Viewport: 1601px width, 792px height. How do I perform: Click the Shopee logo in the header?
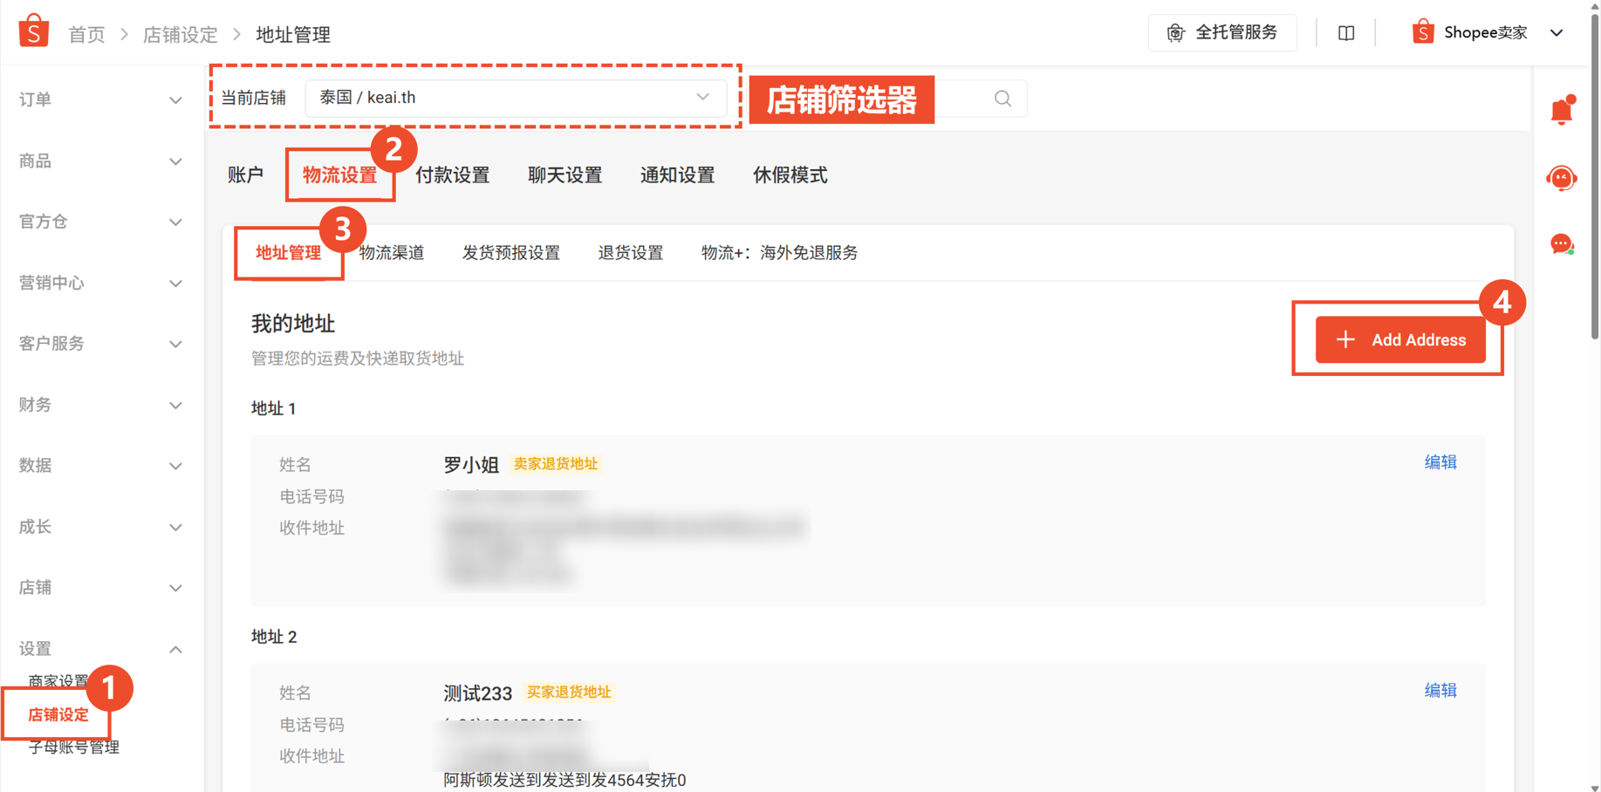[33, 31]
